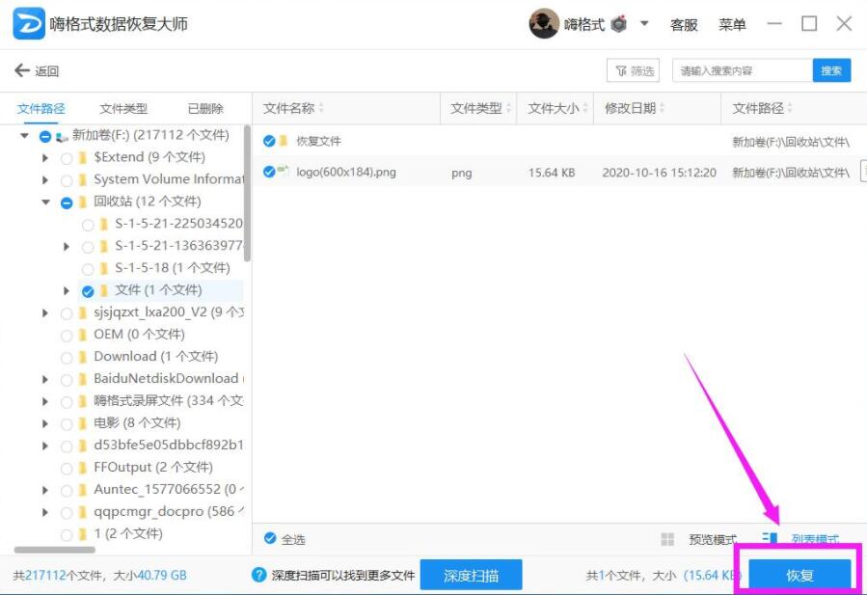Click the logo(600x184).png image file icon
Viewport: 867px width, 595px height.
tap(284, 171)
